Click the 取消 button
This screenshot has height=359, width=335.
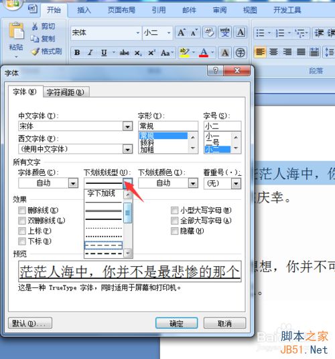coord(224,324)
